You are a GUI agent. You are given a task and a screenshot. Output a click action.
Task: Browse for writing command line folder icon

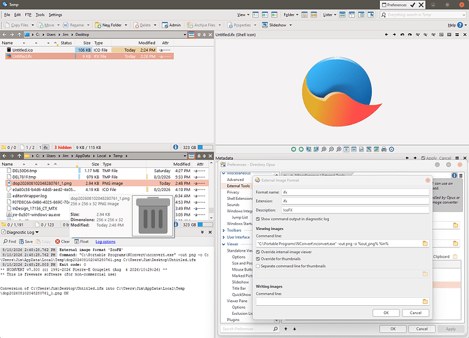click(x=425, y=301)
